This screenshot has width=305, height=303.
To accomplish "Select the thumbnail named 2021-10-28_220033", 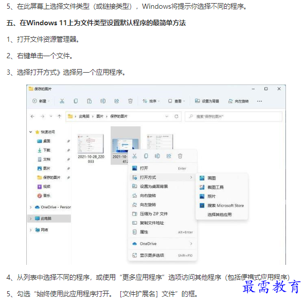I will pyautogui.click(x=91, y=148).
